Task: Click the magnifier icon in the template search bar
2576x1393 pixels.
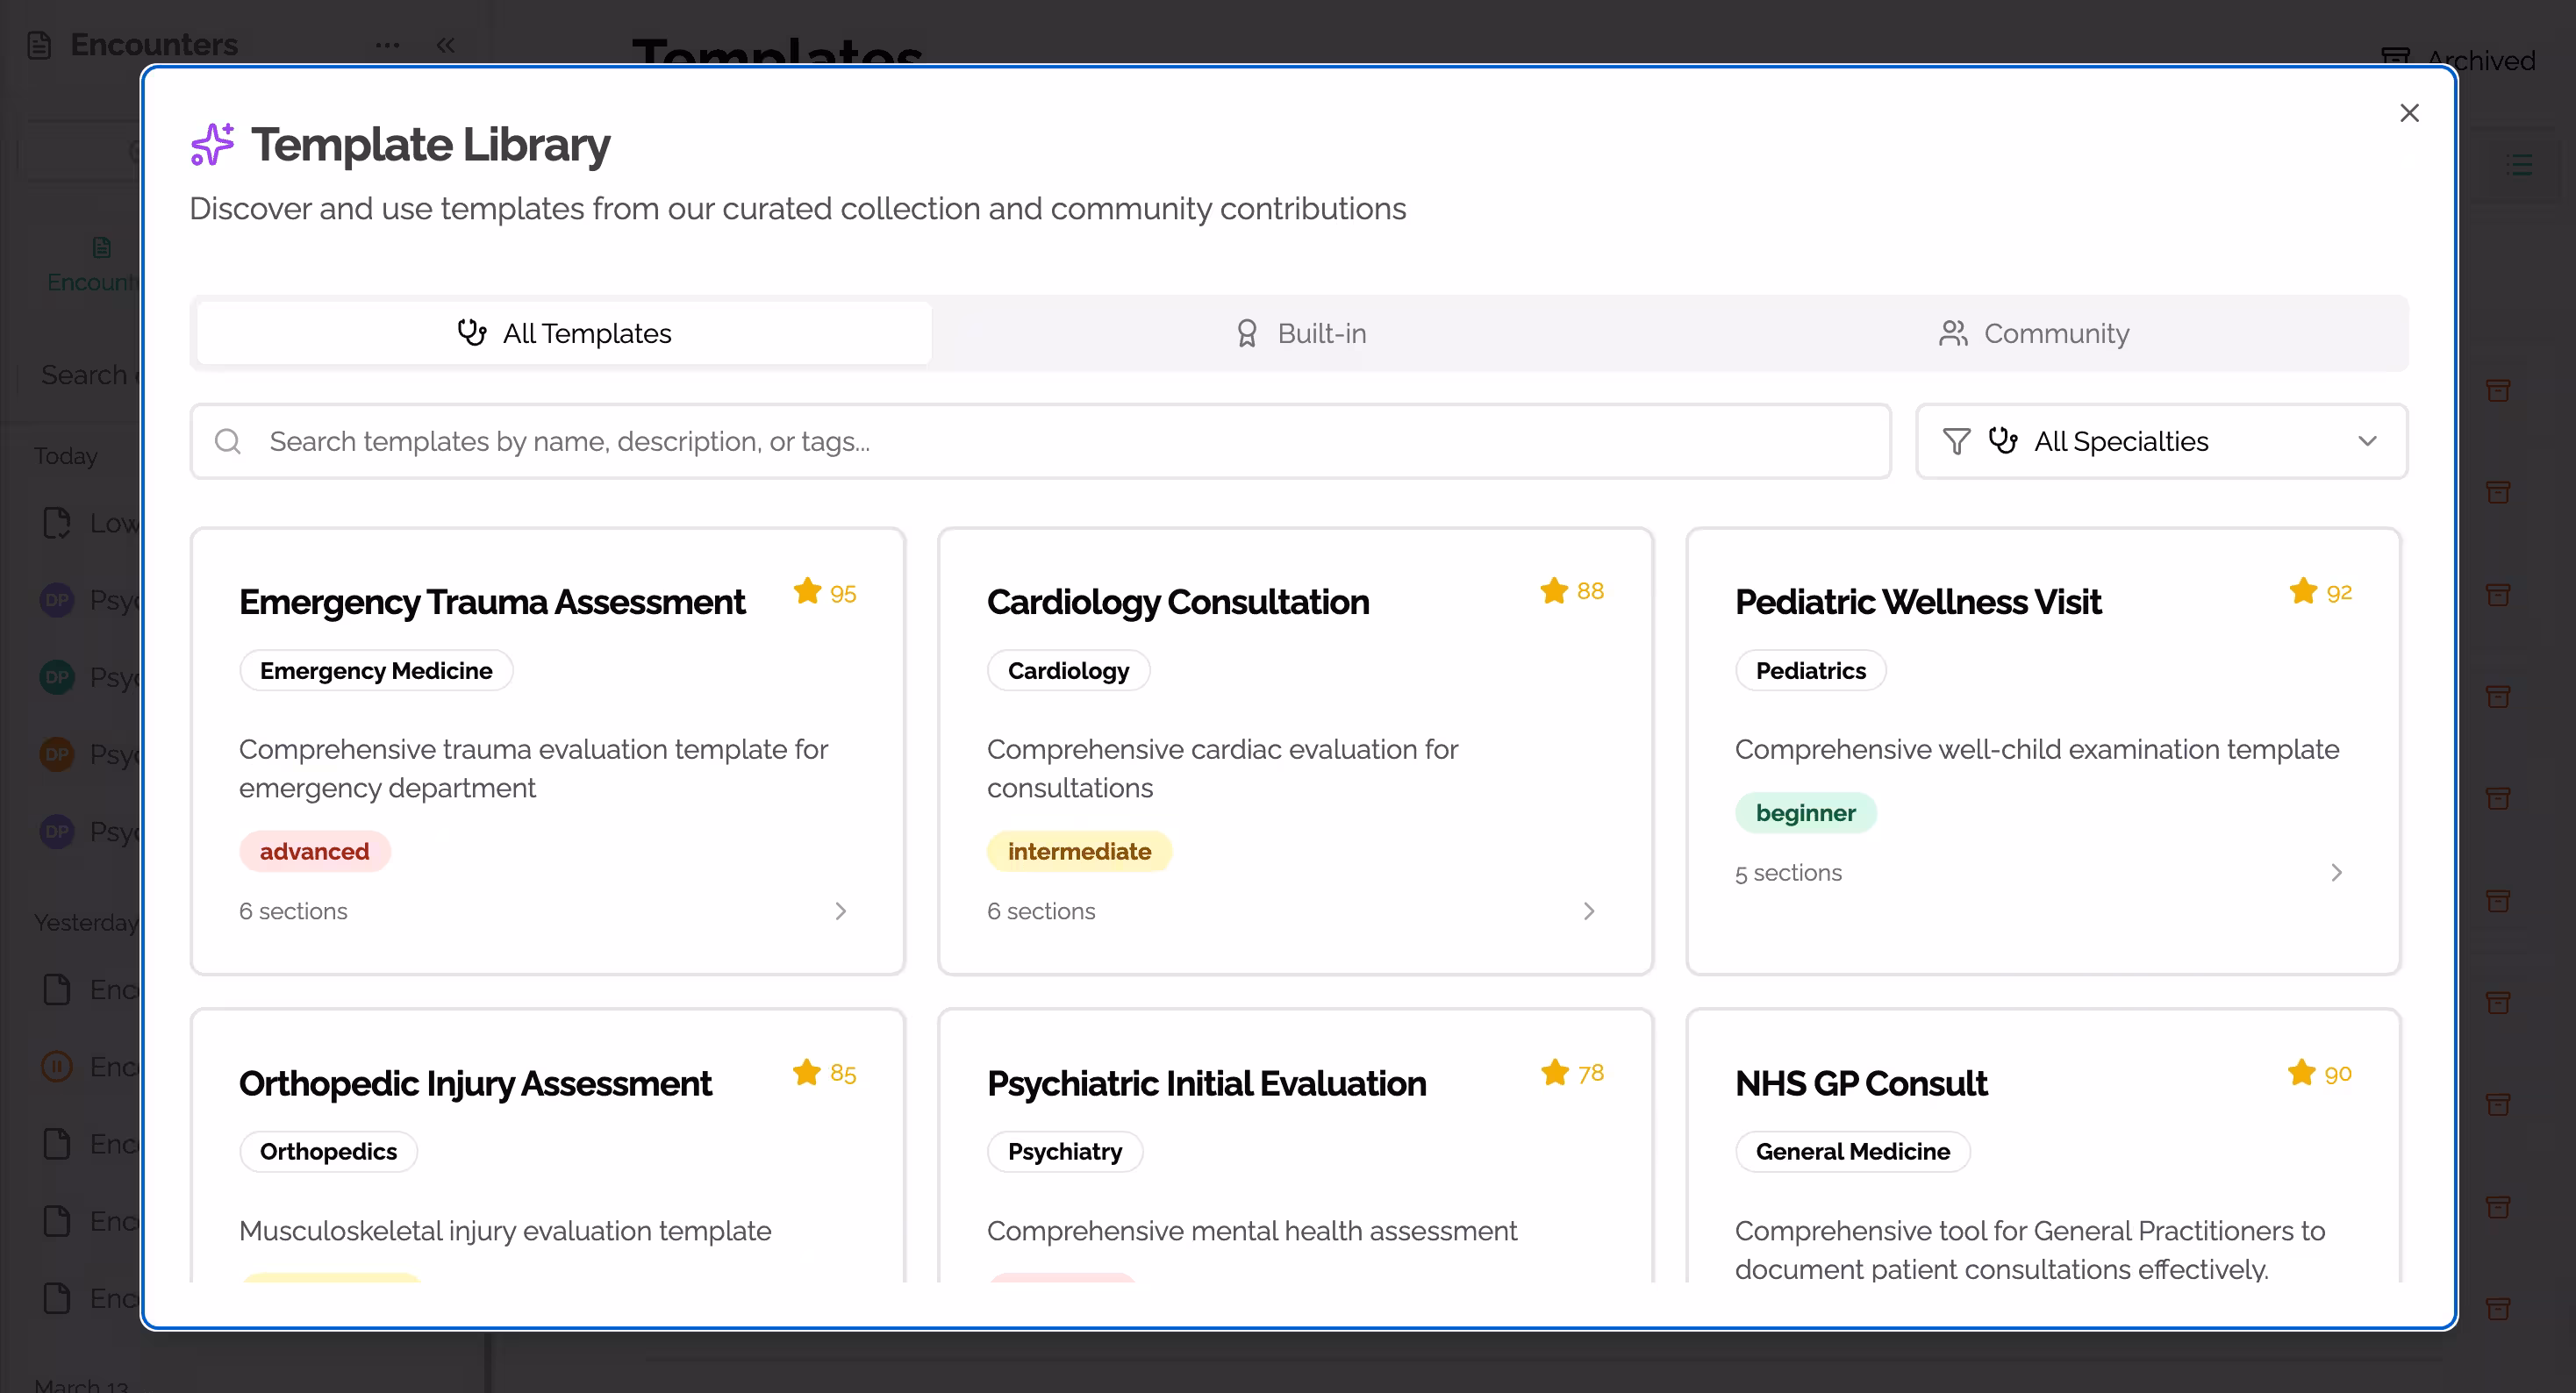Action: 228,441
